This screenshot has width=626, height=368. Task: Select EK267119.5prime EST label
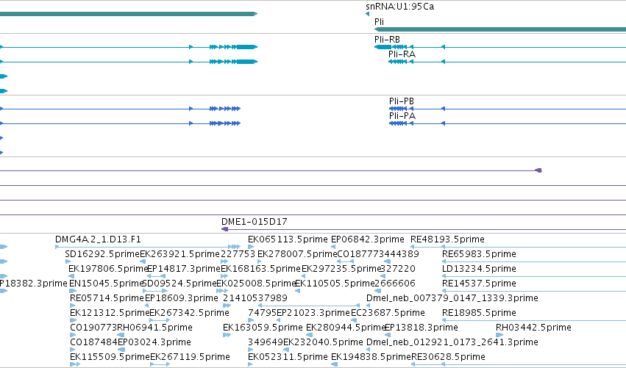[x=190, y=357]
